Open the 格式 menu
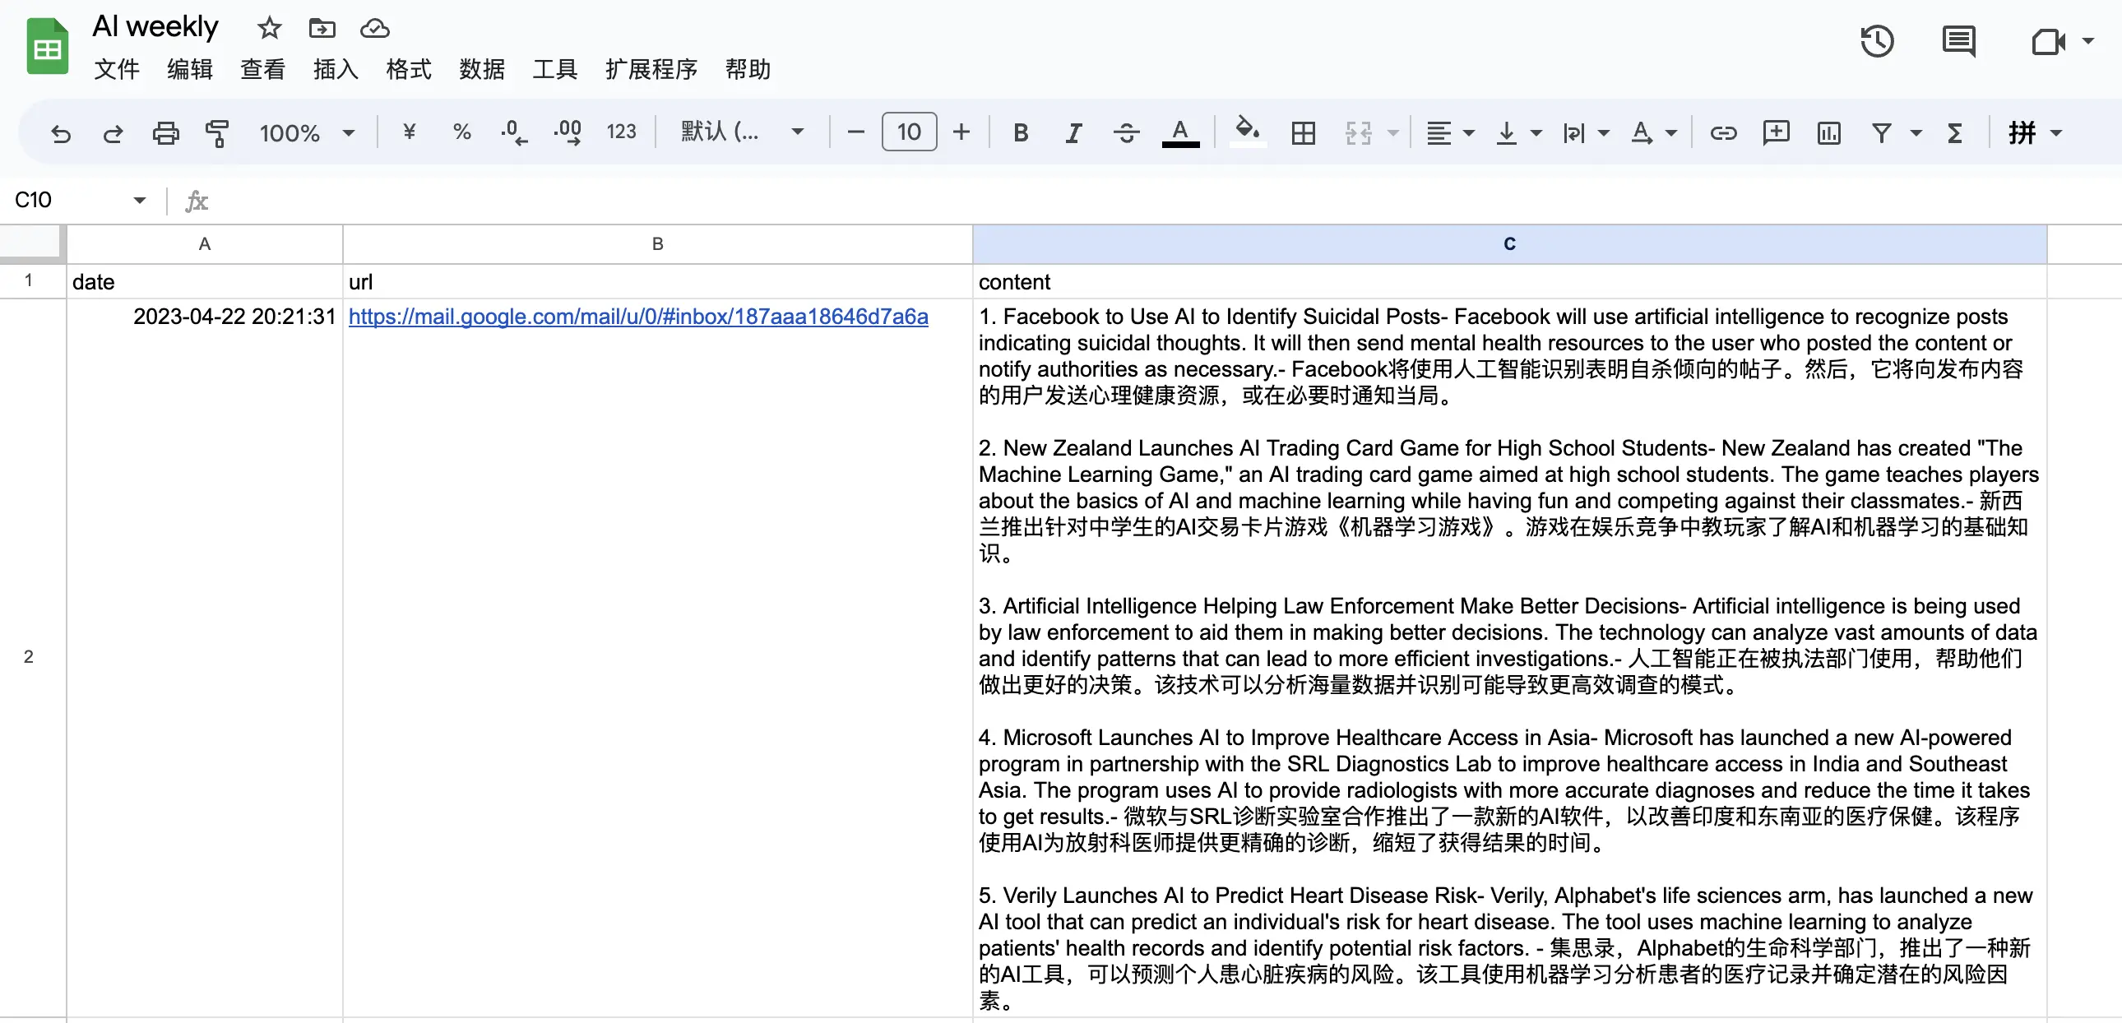The height and width of the screenshot is (1023, 2122). pyautogui.click(x=409, y=69)
